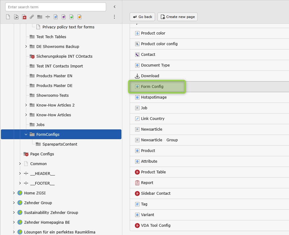Collapse the FormConfigs tree node
This screenshot has width=289, height=235.
[x=26, y=134]
